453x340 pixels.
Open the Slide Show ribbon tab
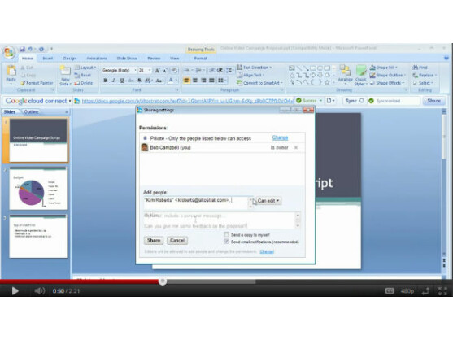[x=127, y=58]
